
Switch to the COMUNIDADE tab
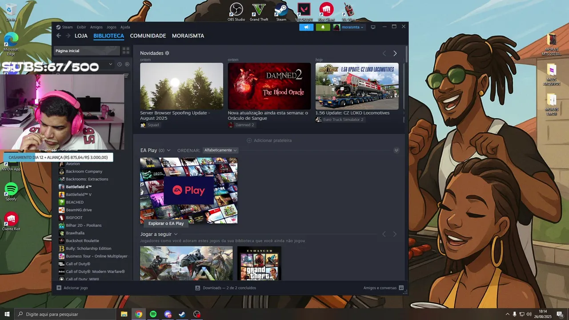[x=148, y=36]
